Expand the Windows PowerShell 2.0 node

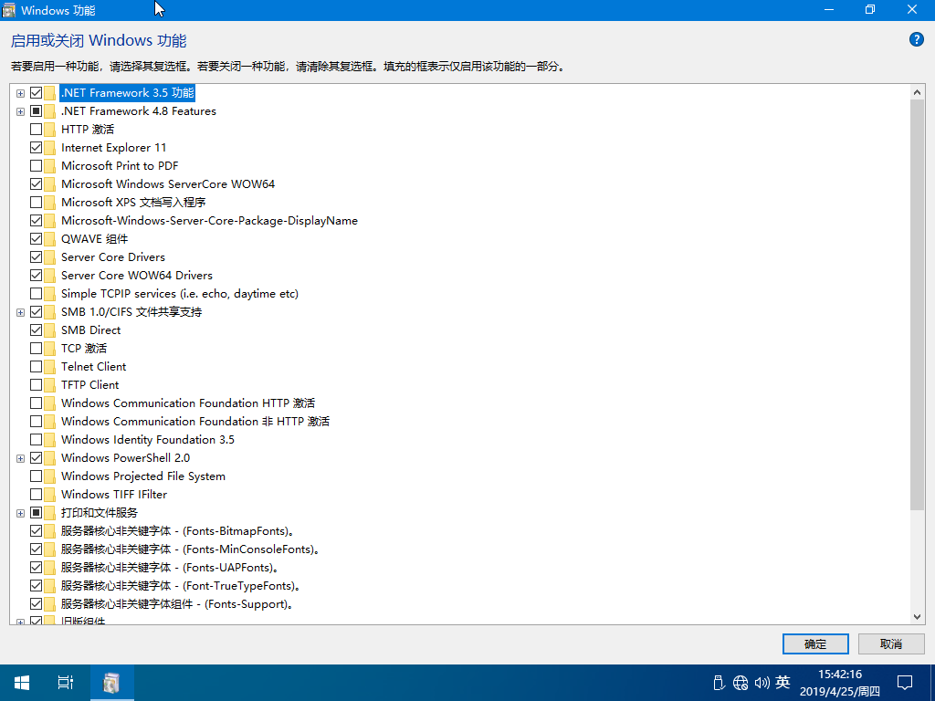coord(20,458)
